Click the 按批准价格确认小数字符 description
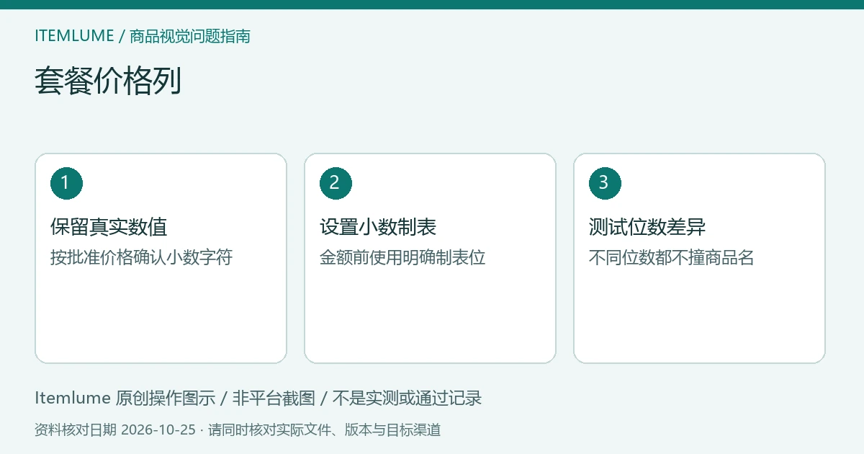 [141, 257]
